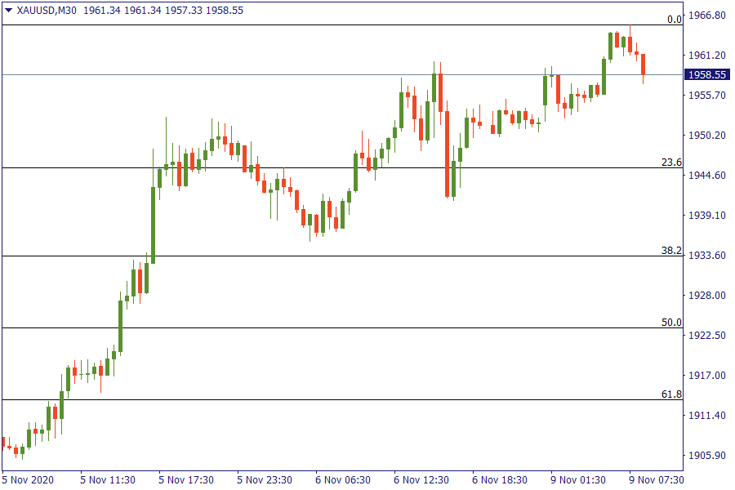The width and height of the screenshot is (735, 490).
Task: Select the 5 Nov 23:30 time label
Action: tap(263, 479)
